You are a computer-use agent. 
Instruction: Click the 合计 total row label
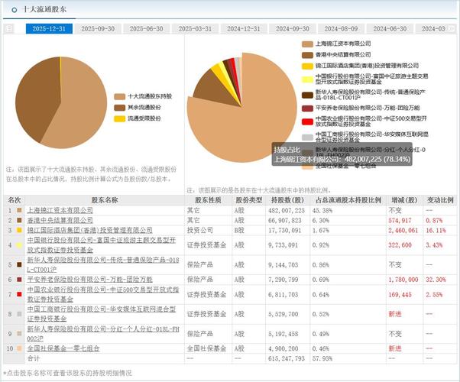33,358
